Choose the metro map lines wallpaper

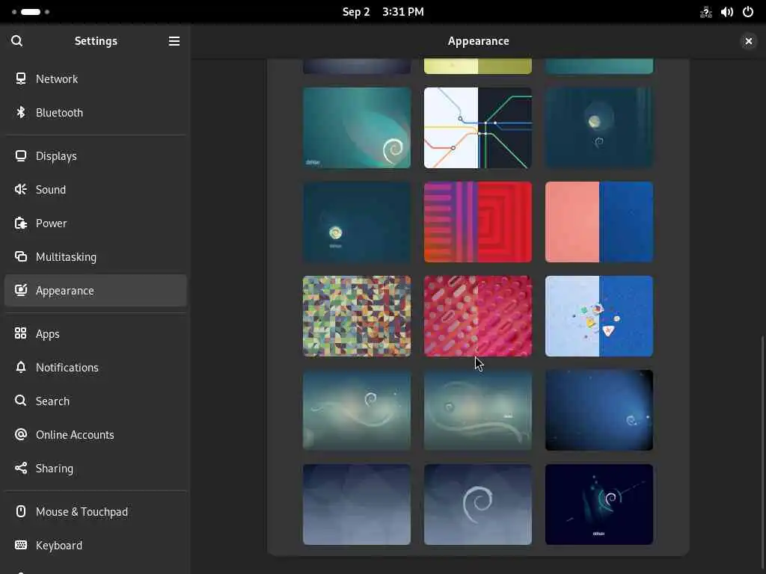[478, 128]
